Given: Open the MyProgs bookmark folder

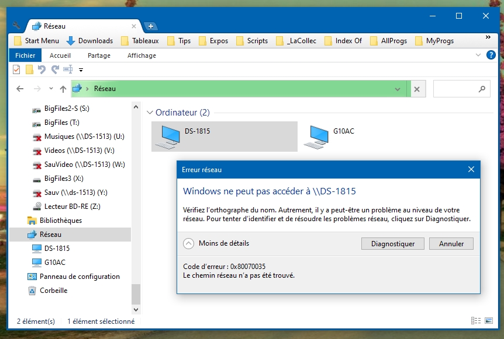Looking at the screenshot, I should click(x=434, y=41).
